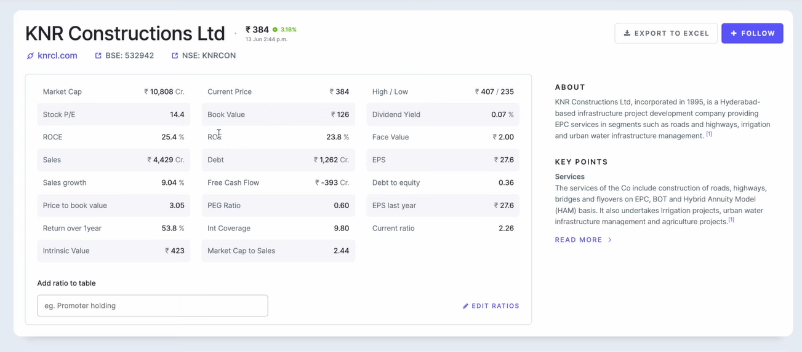
Task: Open the BSE: 532942 listing link
Action: tap(129, 55)
